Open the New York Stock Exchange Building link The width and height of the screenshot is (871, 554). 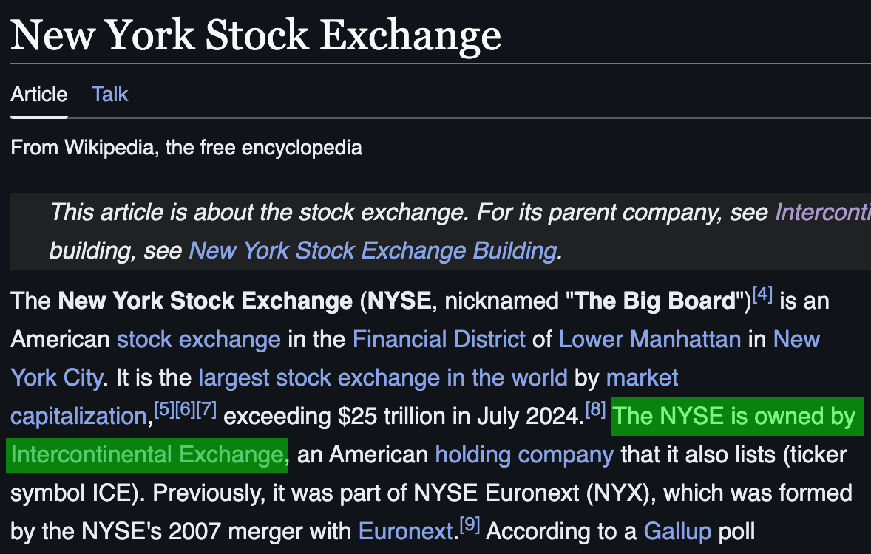[x=373, y=250]
